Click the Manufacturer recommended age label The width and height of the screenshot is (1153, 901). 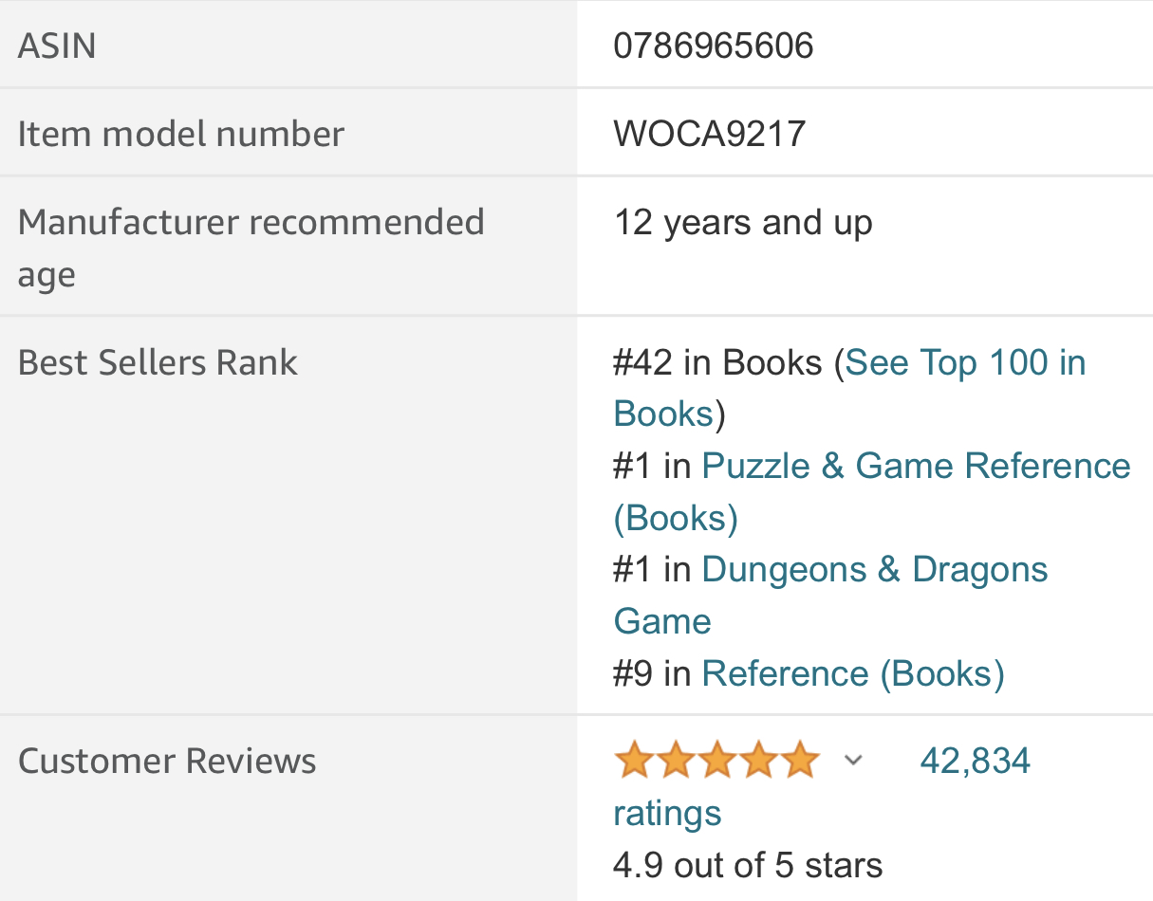pyautogui.click(x=251, y=223)
